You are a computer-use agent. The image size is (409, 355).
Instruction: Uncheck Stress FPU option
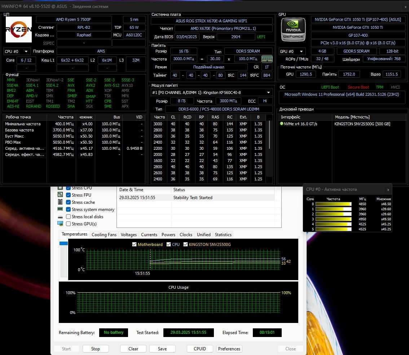[68, 195]
